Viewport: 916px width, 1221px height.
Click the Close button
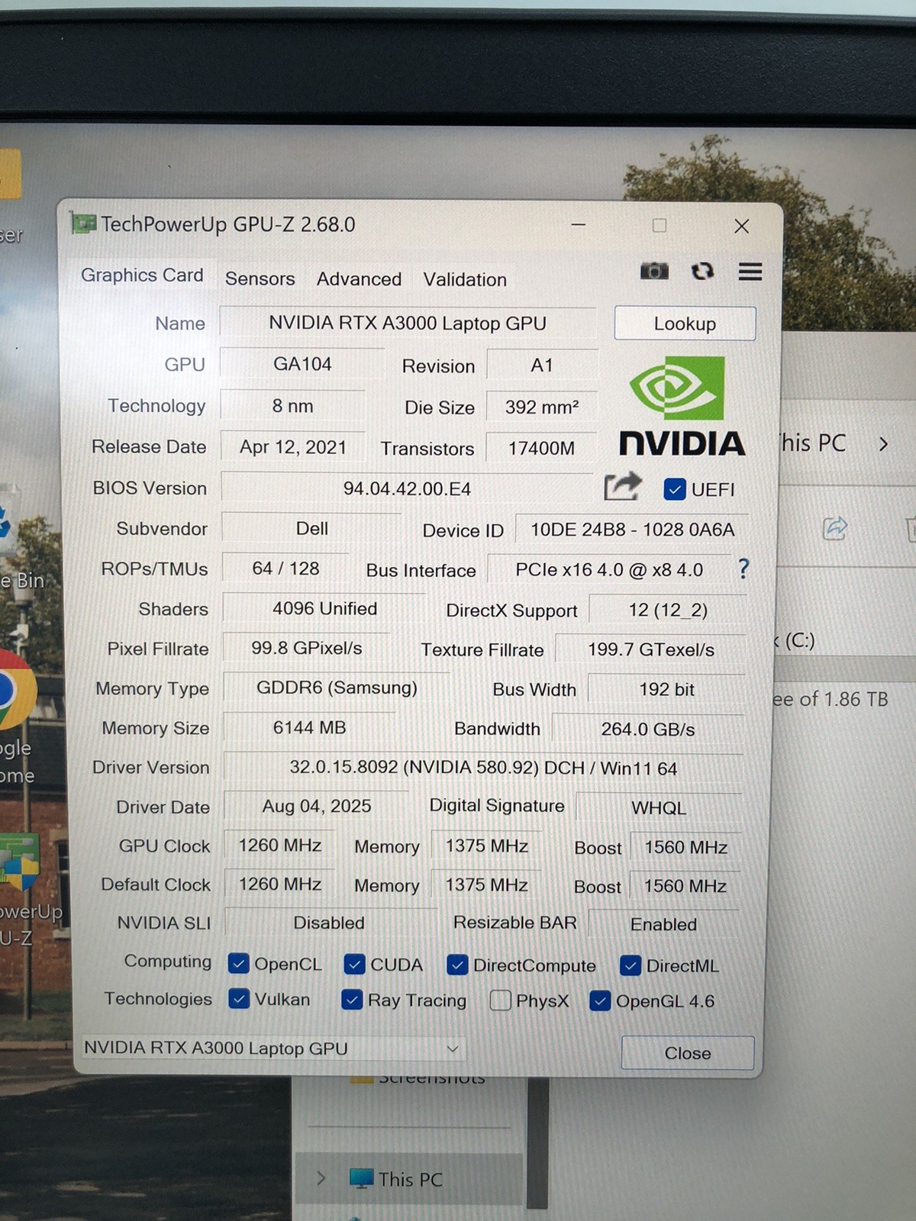pos(687,1053)
